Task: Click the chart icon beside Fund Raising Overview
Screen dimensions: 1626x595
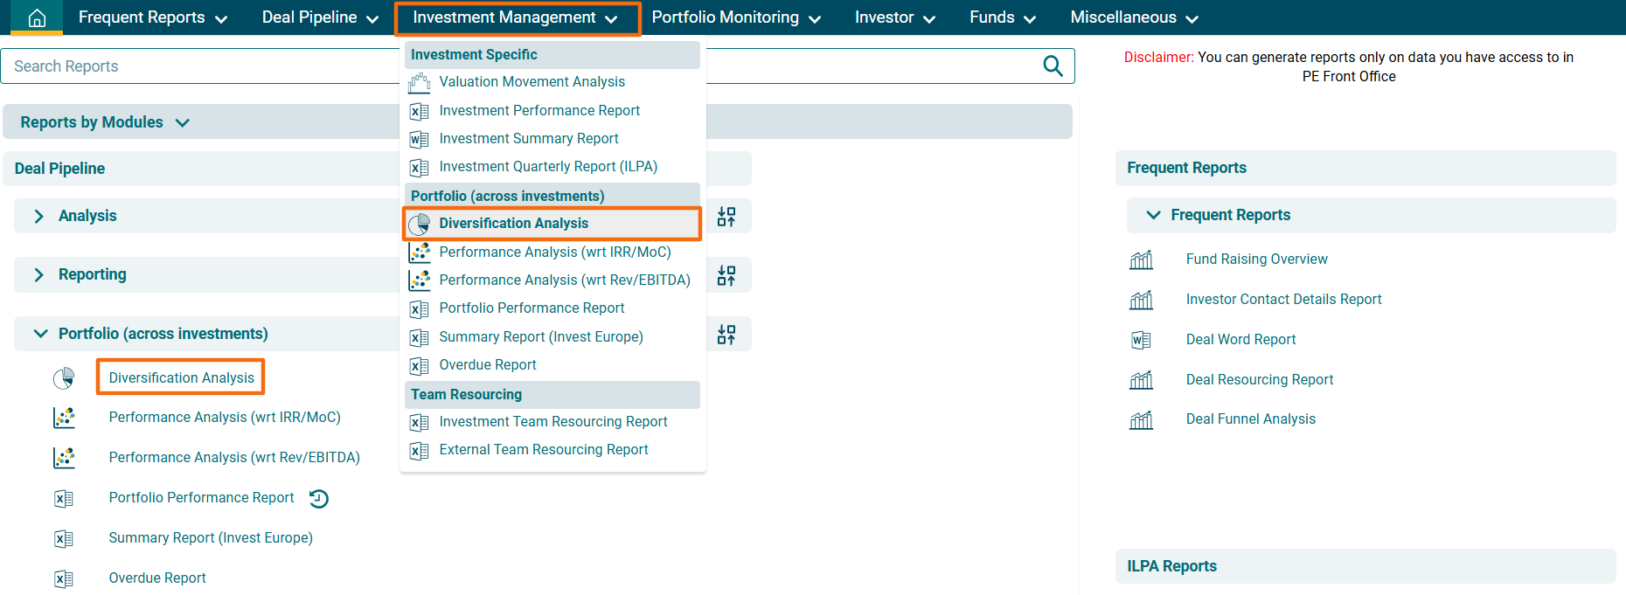Action: [1141, 259]
